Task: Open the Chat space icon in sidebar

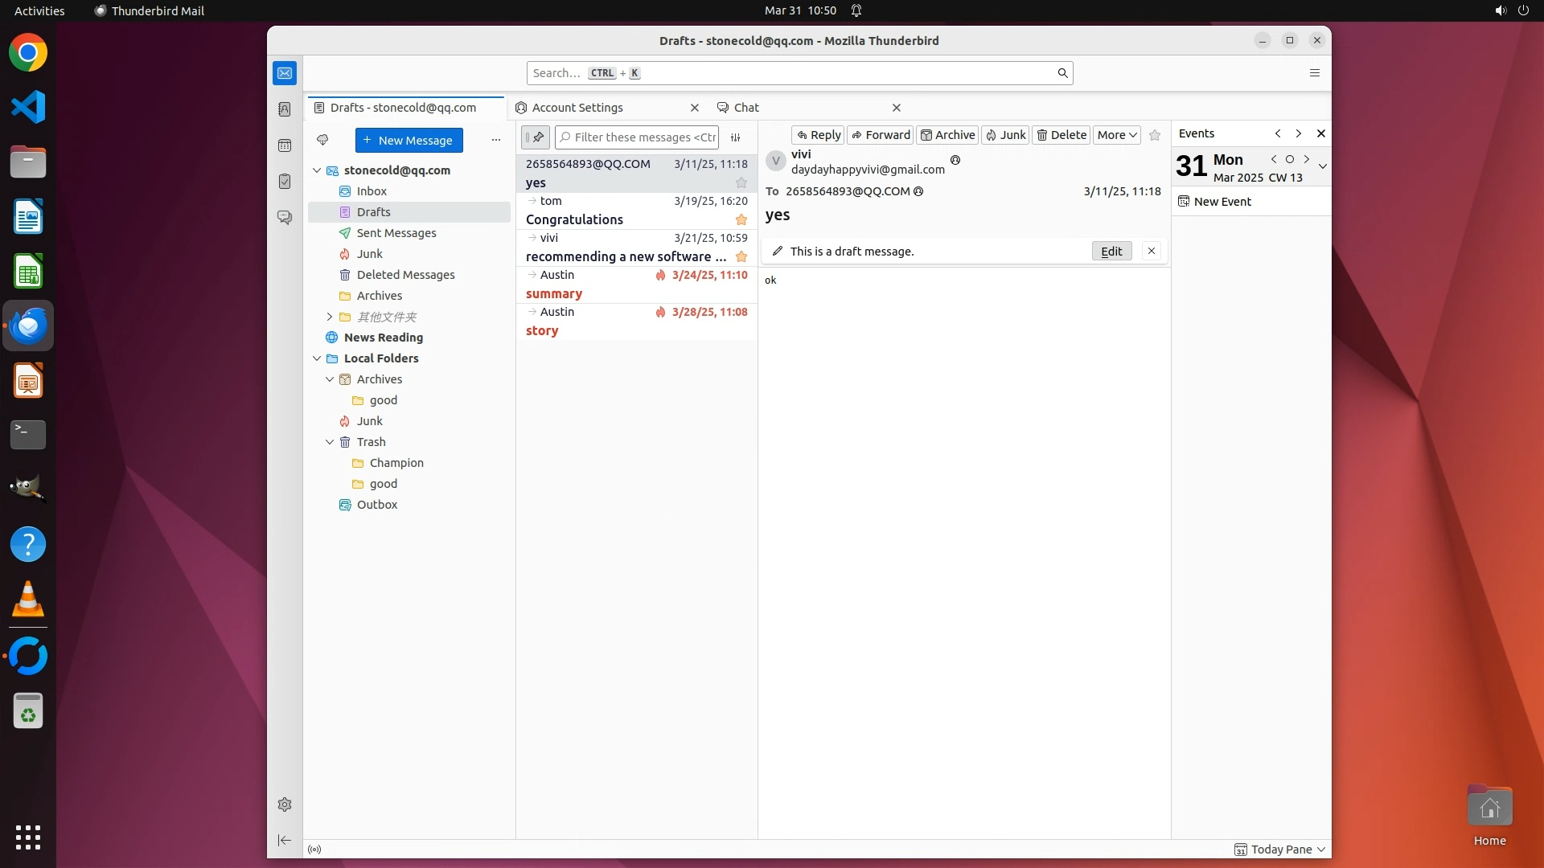Action: tap(285, 218)
